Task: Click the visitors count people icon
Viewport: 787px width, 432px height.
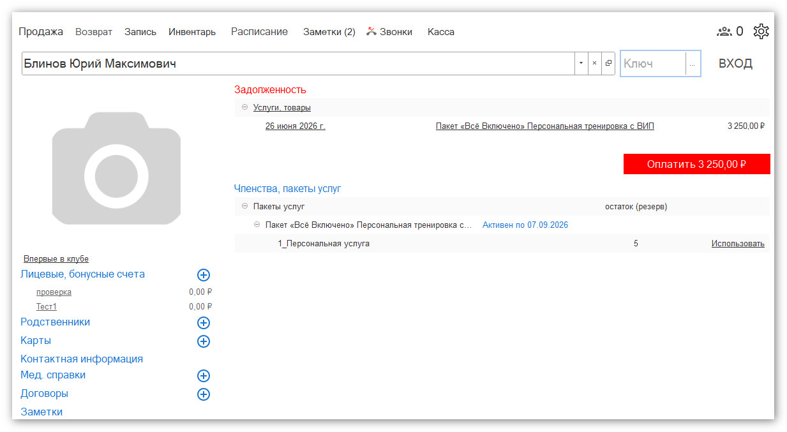Action: [x=724, y=31]
